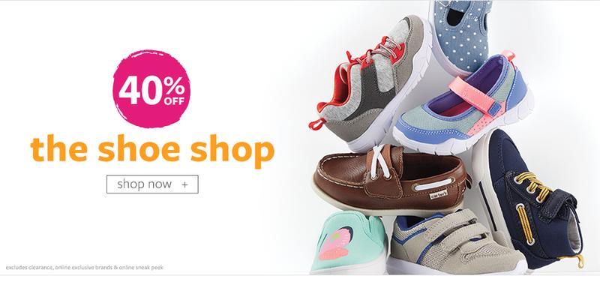Click the yellow laces on navy shoe
Viewport: 600px width, 303px height.
tap(533, 185)
